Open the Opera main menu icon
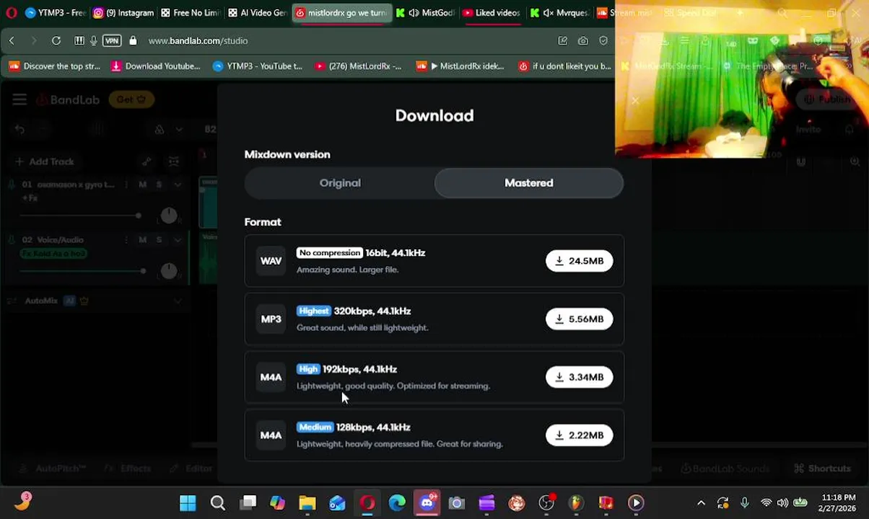This screenshot has height=519, width=869. click(12, 13)
